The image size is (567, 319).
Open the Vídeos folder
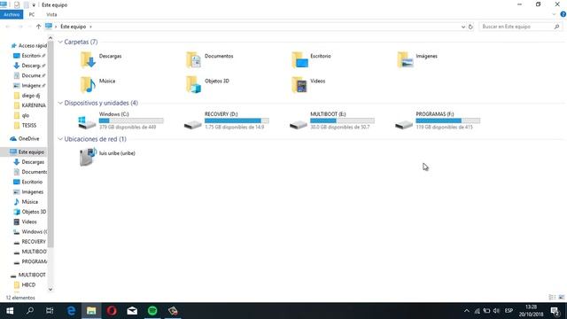tap(309, 84)
